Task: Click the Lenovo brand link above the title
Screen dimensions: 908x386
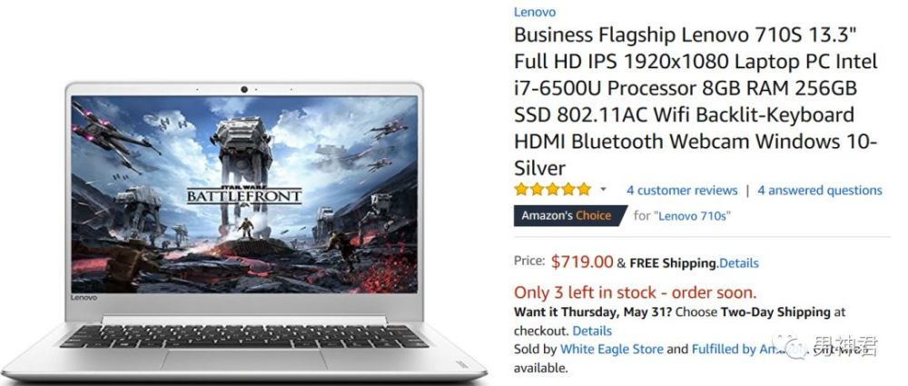Action: (535, 12)
